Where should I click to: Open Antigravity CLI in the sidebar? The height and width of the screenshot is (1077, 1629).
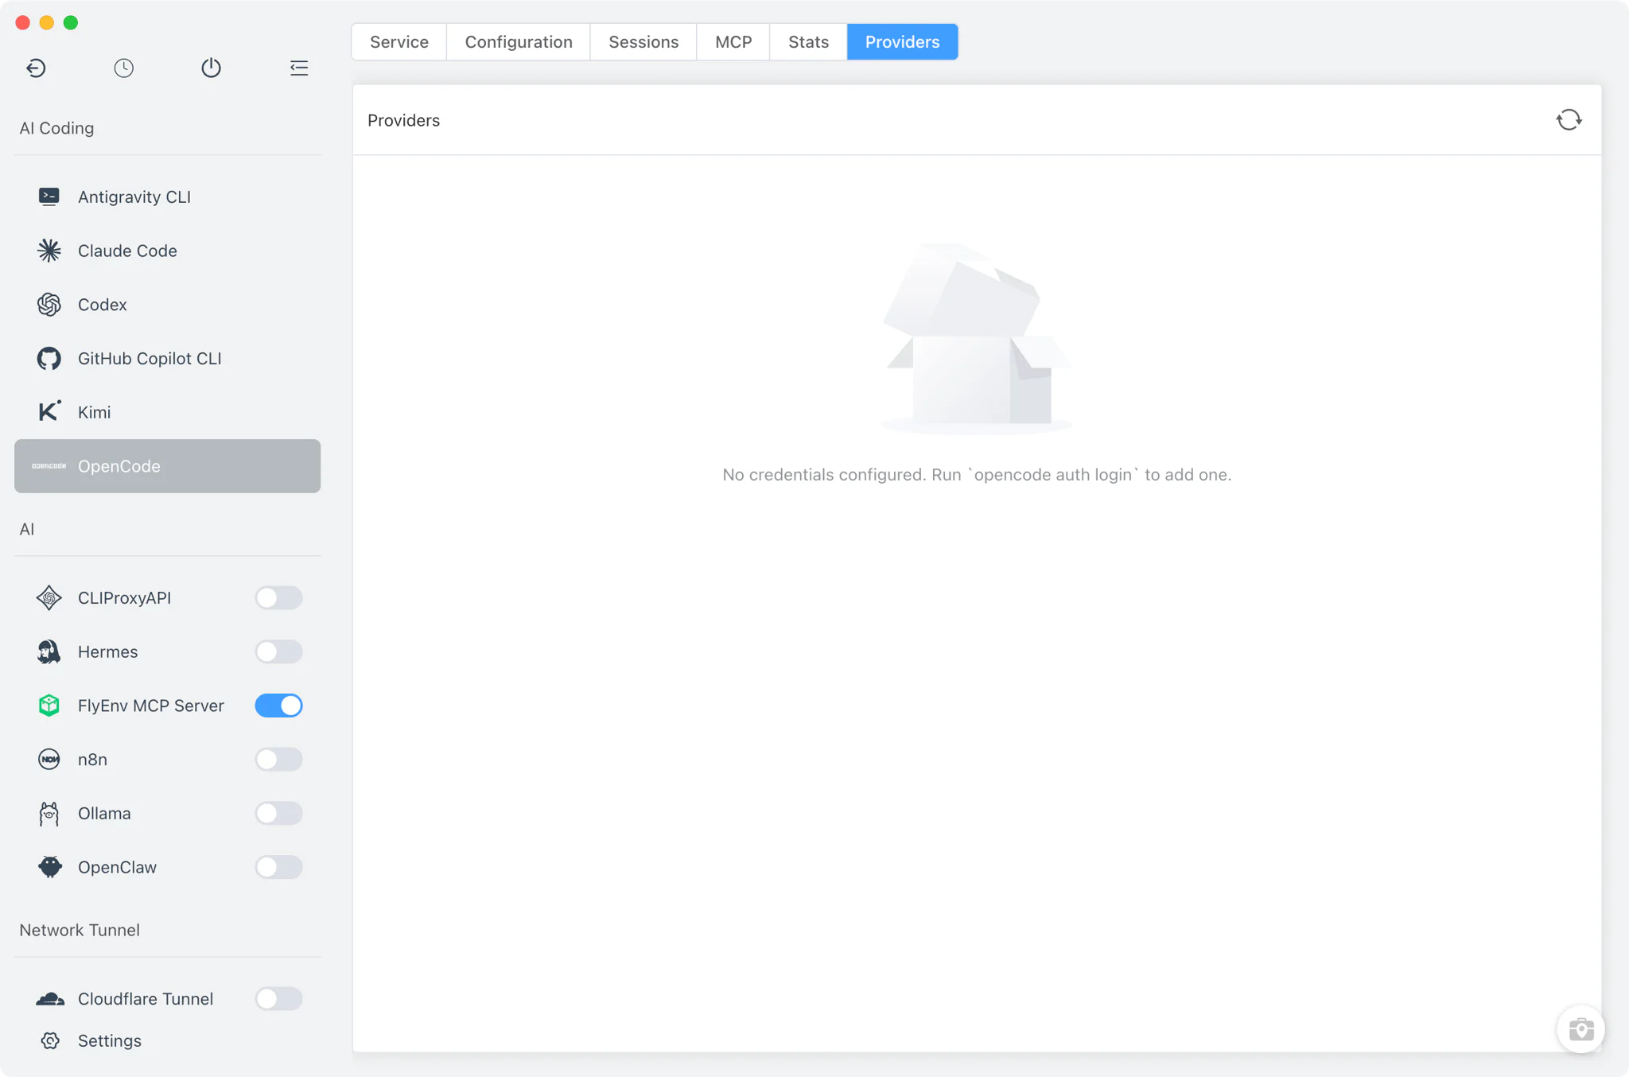pos(167,196)
